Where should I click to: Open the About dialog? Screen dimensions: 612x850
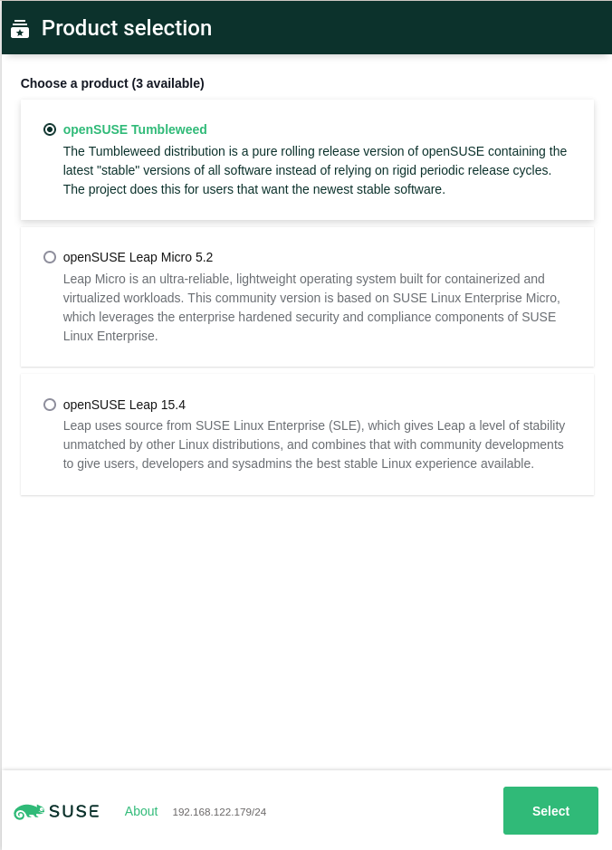[x=141, y=811]
